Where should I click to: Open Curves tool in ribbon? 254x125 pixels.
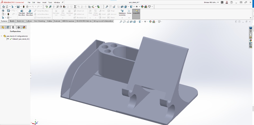129,12
